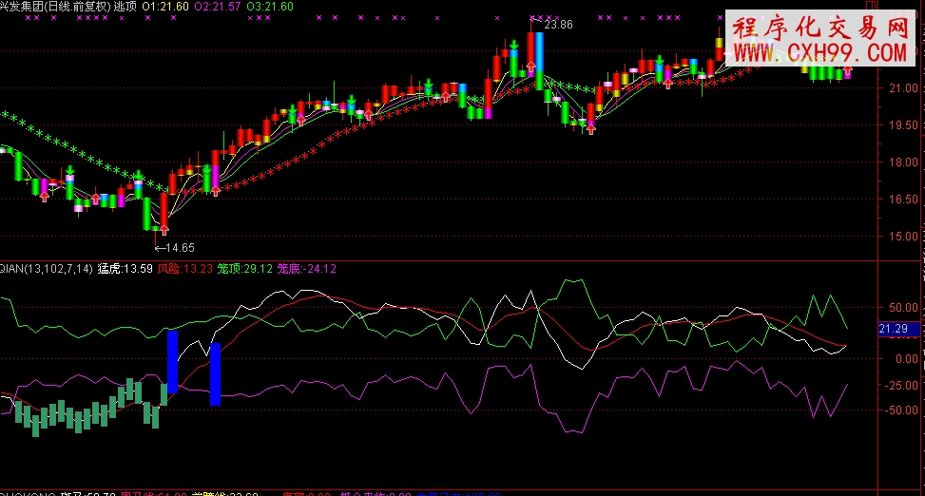This screenshot has width=925, height=496.
Task: Select the 猛虎 13.59 legend value
Action: coord(125,269)
